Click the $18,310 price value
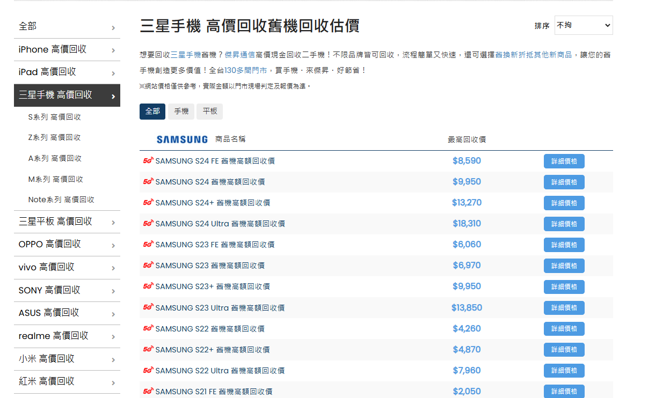 coord(467,223)
